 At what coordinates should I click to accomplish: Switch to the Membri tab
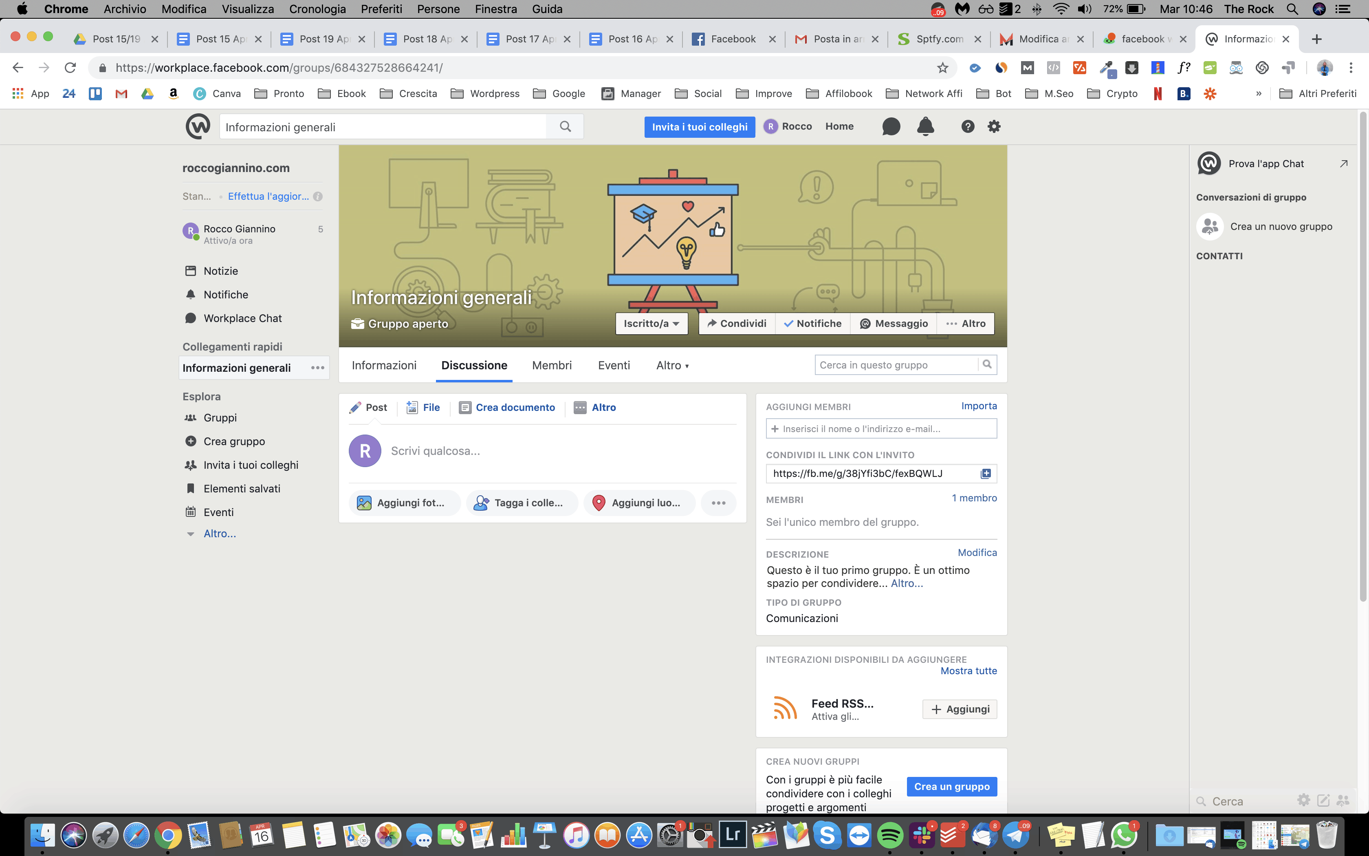[552, 365]
